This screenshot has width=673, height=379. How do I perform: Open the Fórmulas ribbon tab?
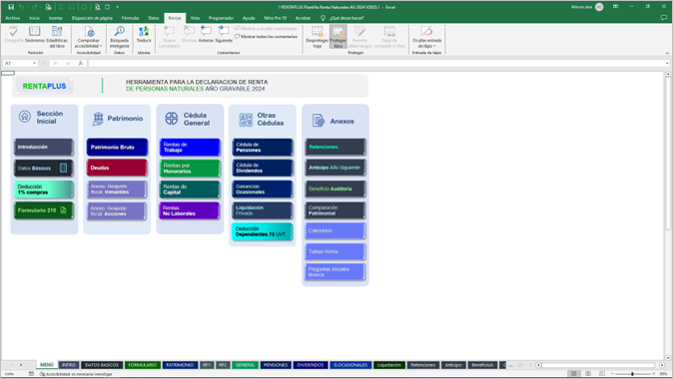[130, 18]
